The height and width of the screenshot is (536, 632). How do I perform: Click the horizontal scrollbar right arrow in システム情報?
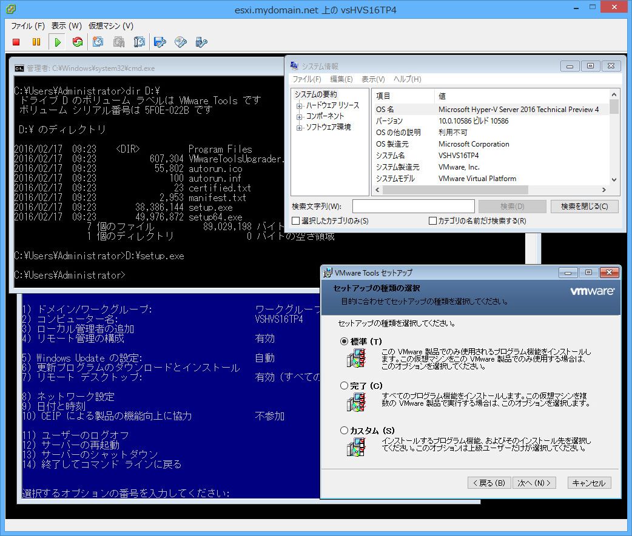tap(603, 190)
